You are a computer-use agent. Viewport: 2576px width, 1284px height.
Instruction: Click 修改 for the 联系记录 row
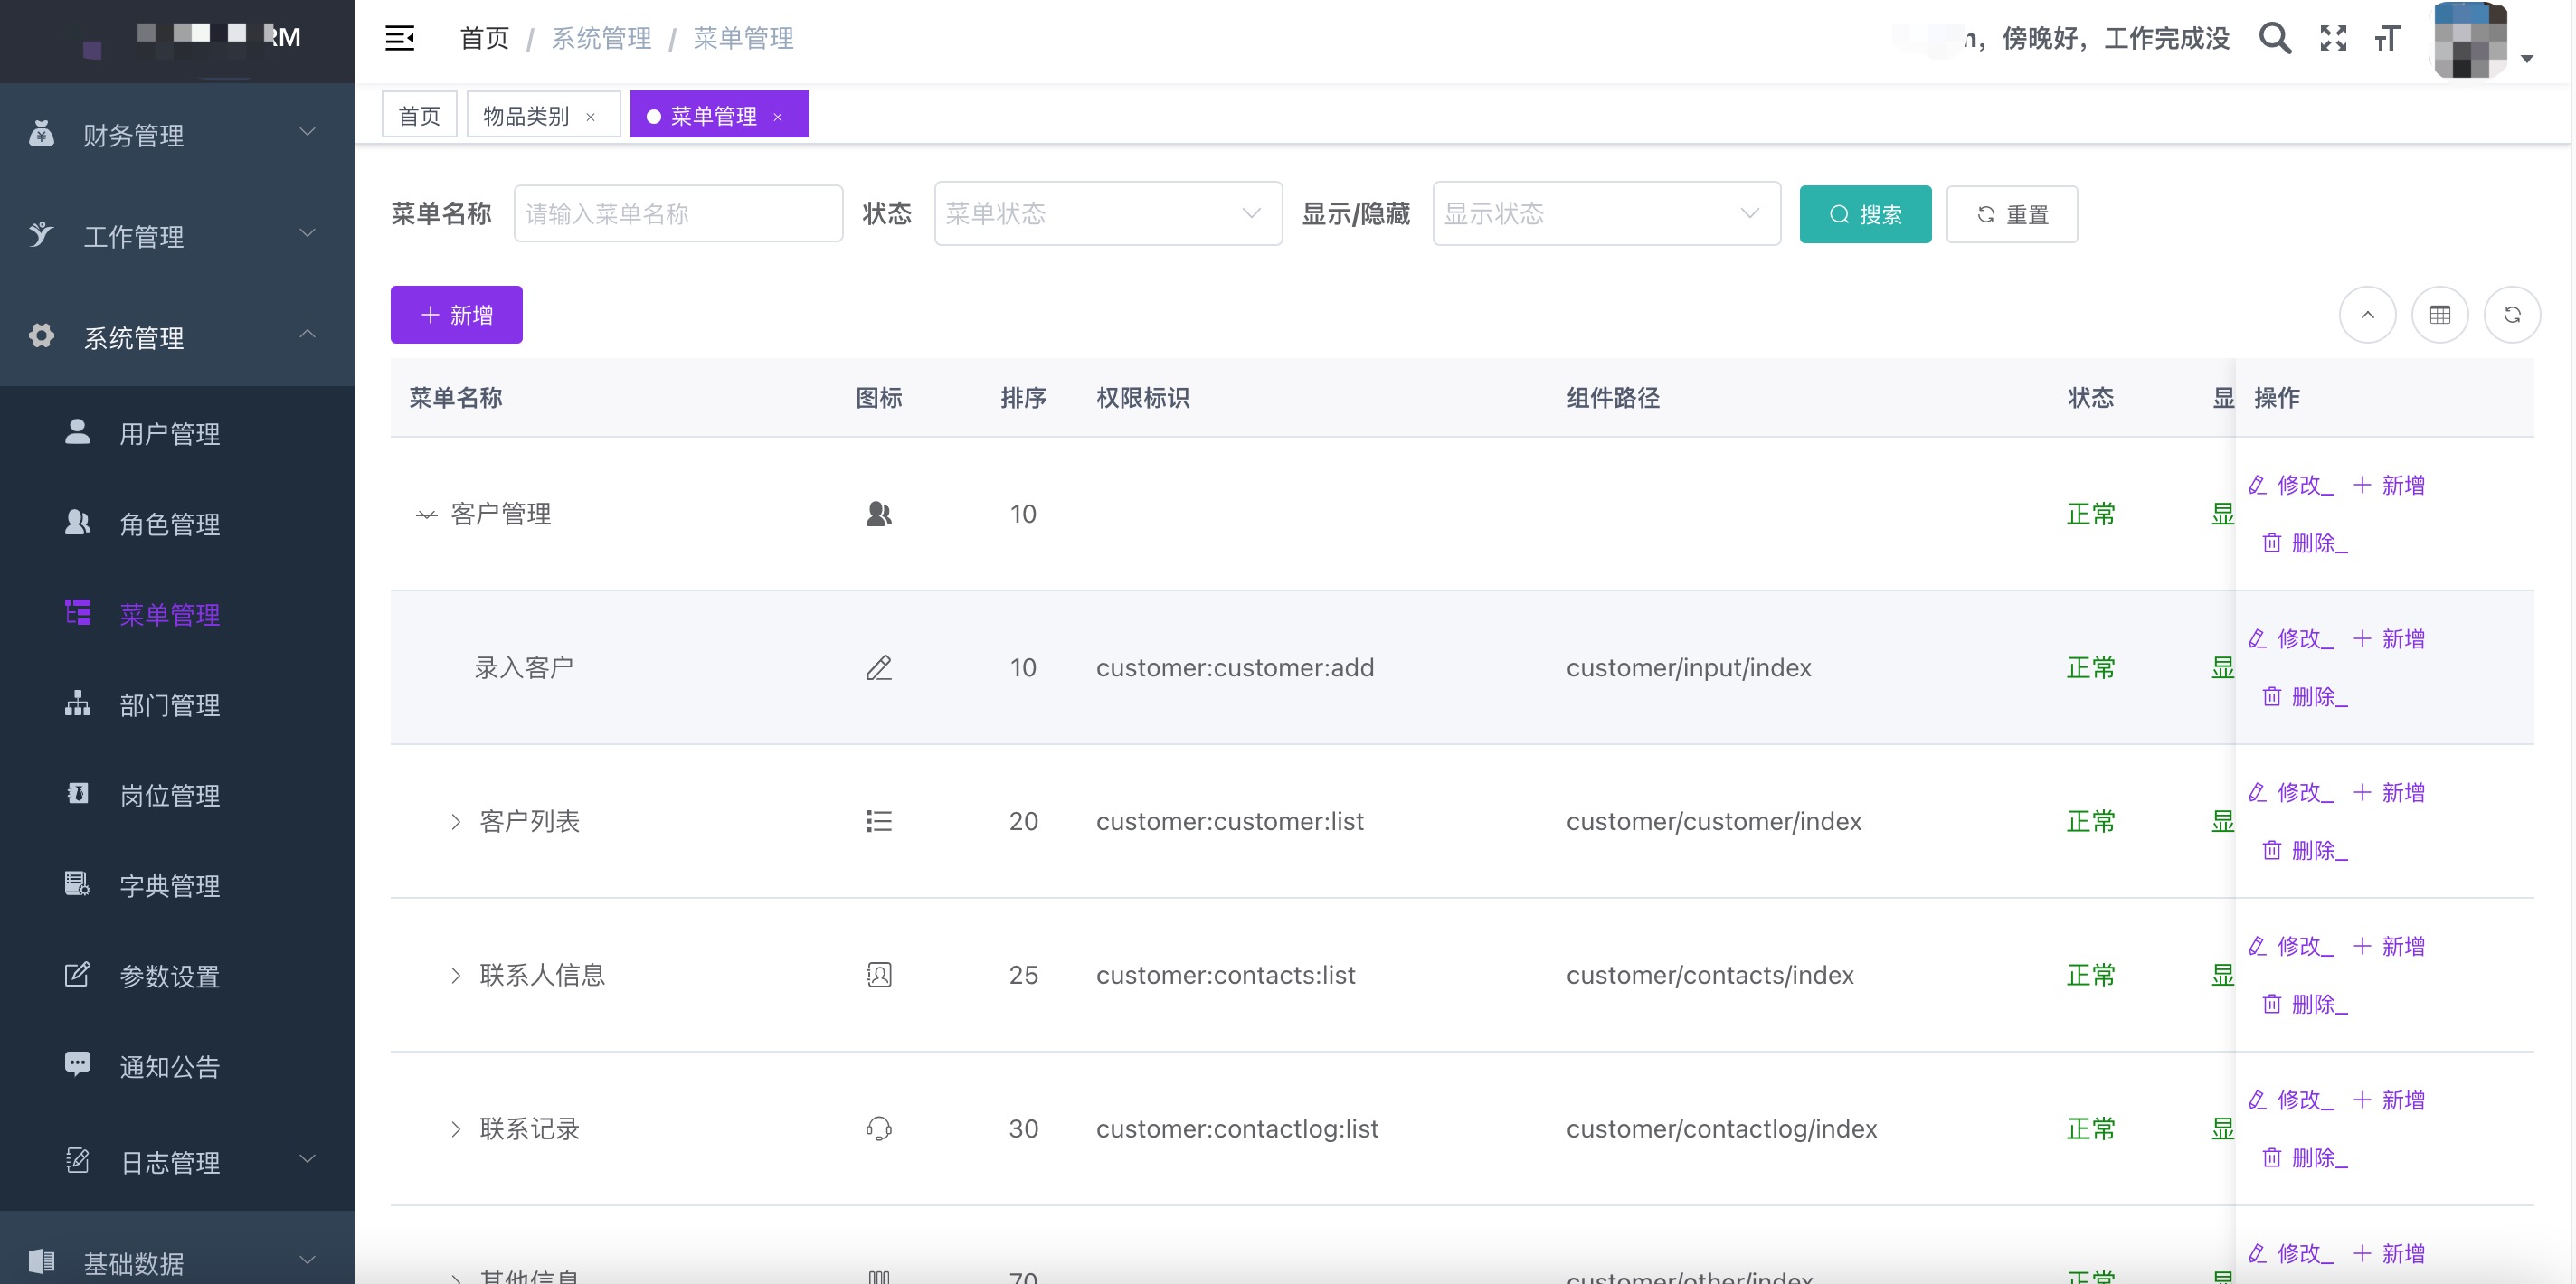[2290, 1100]
